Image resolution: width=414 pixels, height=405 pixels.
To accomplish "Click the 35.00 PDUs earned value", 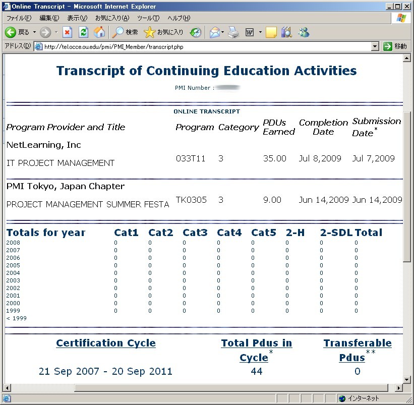I will tap(275, 158).
